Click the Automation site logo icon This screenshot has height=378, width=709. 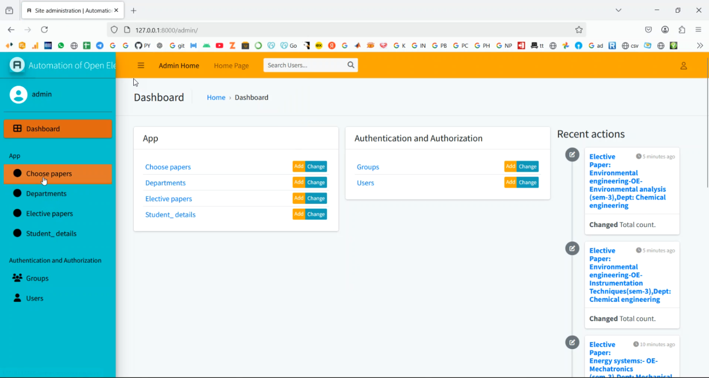tap(17, 65)
